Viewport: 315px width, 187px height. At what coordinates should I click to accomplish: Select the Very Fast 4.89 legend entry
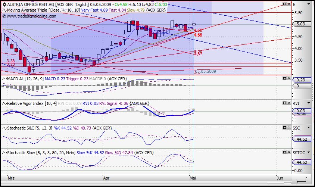coord(94,10)
